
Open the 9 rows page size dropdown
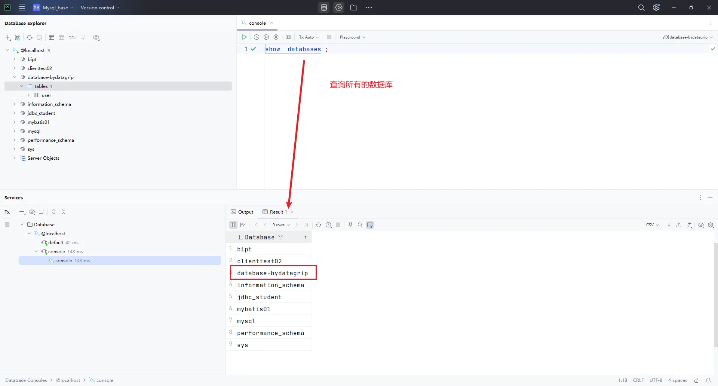281,225
